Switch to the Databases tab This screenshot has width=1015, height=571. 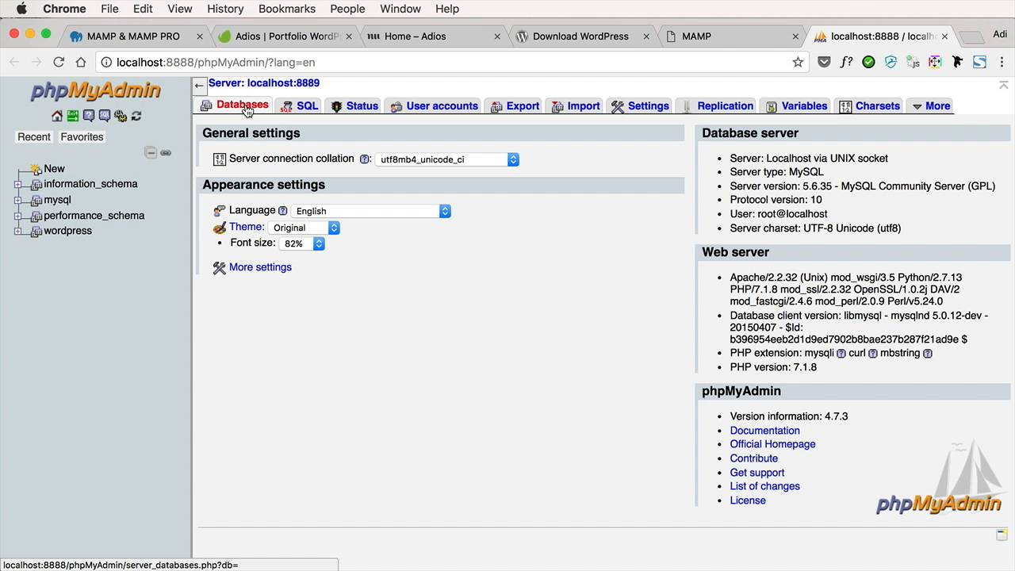click(235, 105)
